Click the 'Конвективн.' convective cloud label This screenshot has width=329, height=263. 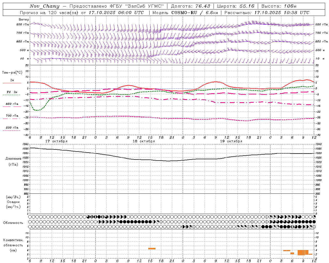pyautogui.click(x=13, y=240)
